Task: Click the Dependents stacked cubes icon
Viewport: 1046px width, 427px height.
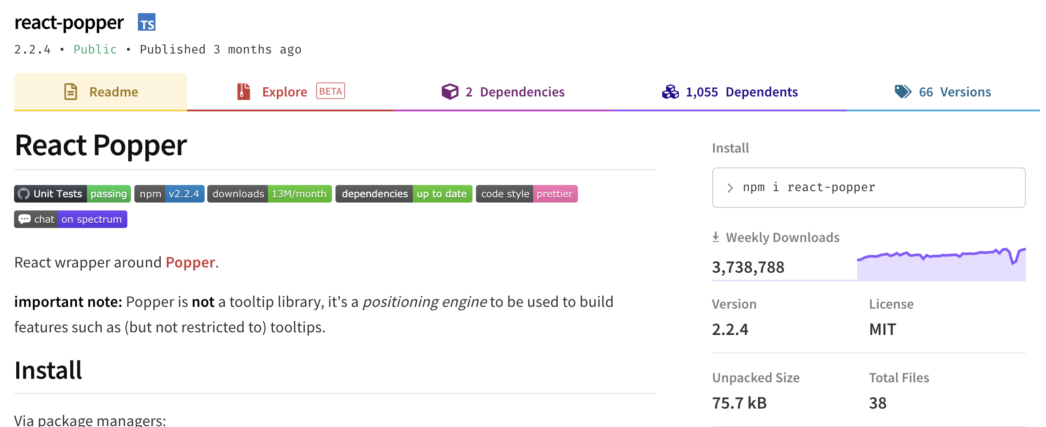Action: click(670, 92)
